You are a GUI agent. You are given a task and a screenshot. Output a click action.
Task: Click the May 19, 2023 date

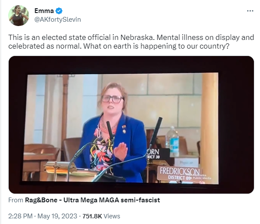(57, 216)
